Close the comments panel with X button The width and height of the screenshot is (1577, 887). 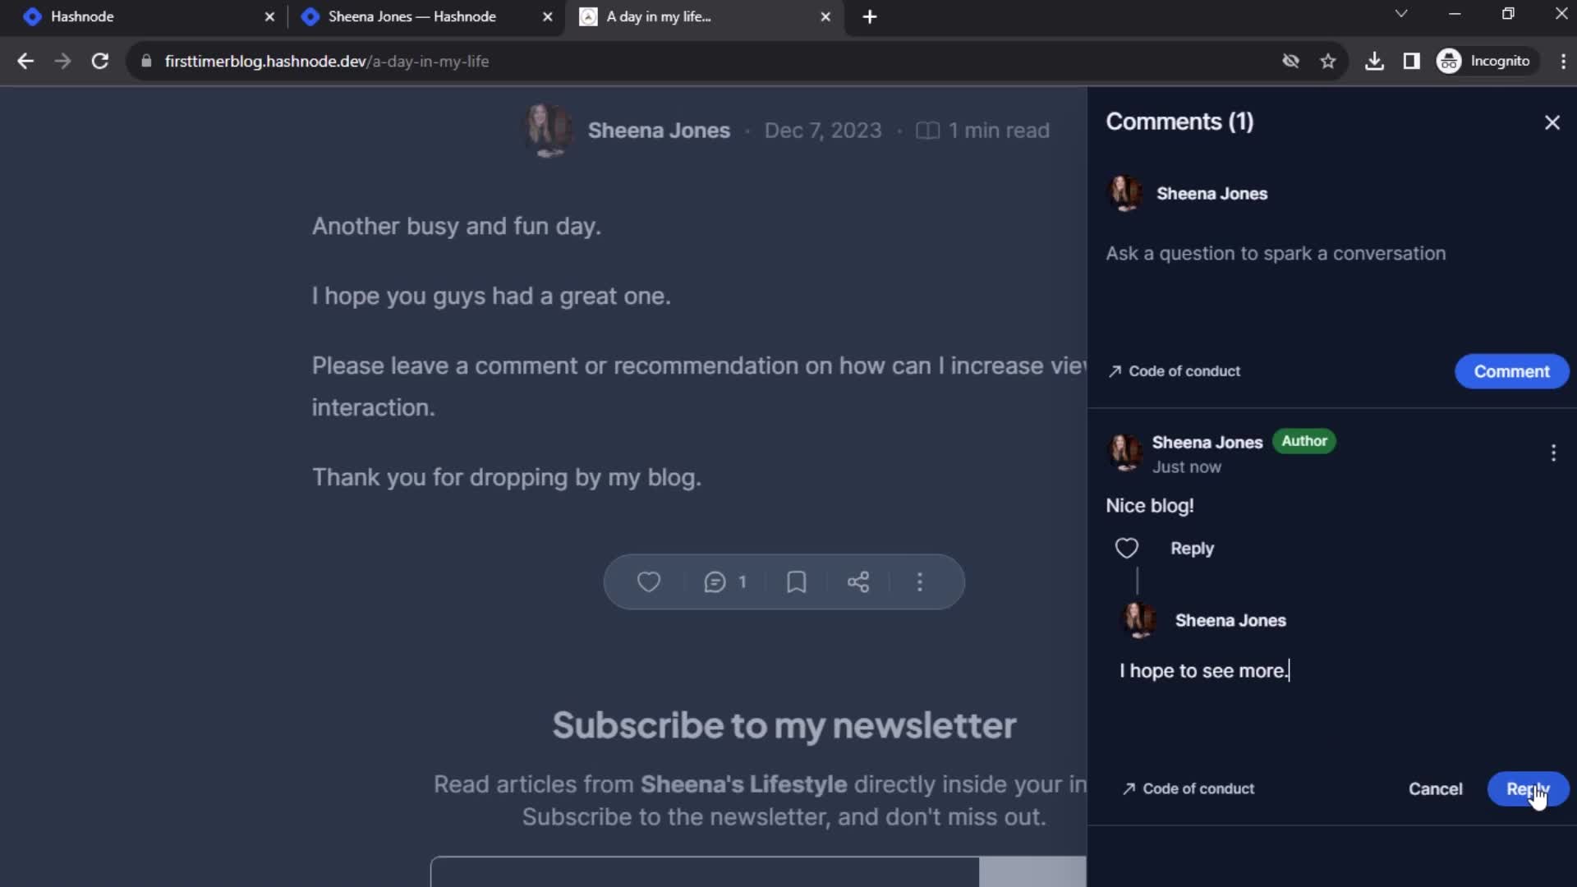pyautogui.click(x=1552, y=122)
